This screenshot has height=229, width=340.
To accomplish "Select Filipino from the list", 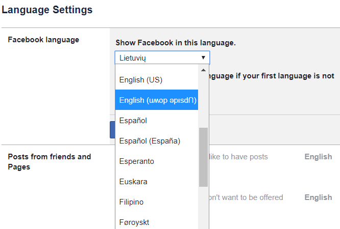I will pyautogui.click(x=157, y=202).
